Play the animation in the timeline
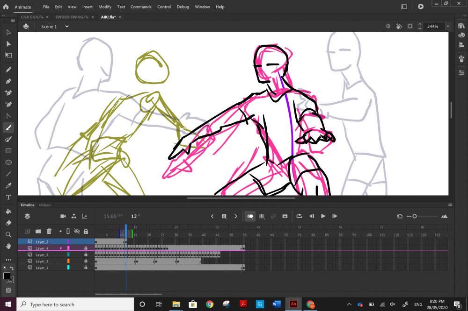 click(323, 216)
